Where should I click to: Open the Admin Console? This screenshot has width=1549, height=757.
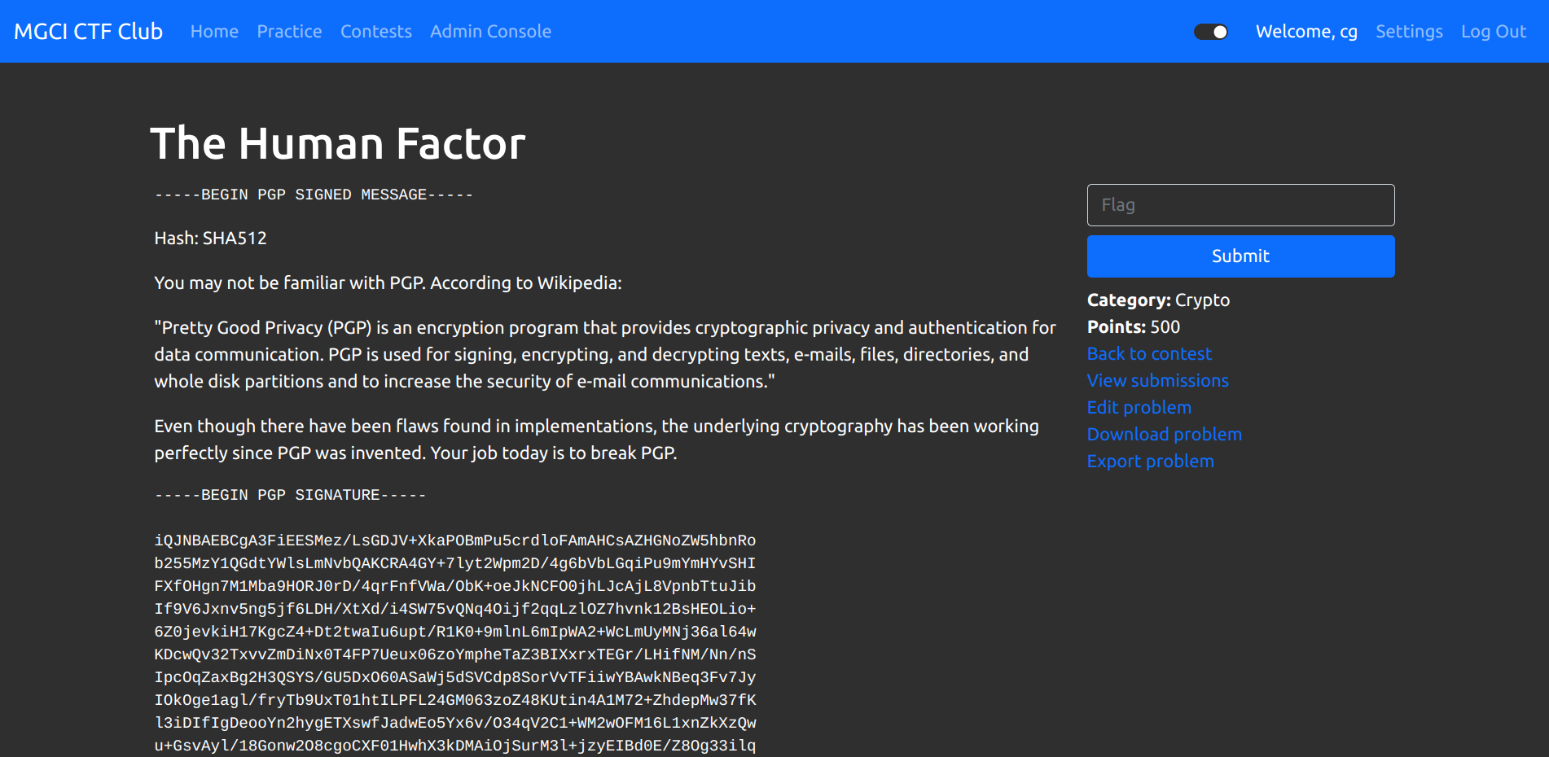coord(490,32)
